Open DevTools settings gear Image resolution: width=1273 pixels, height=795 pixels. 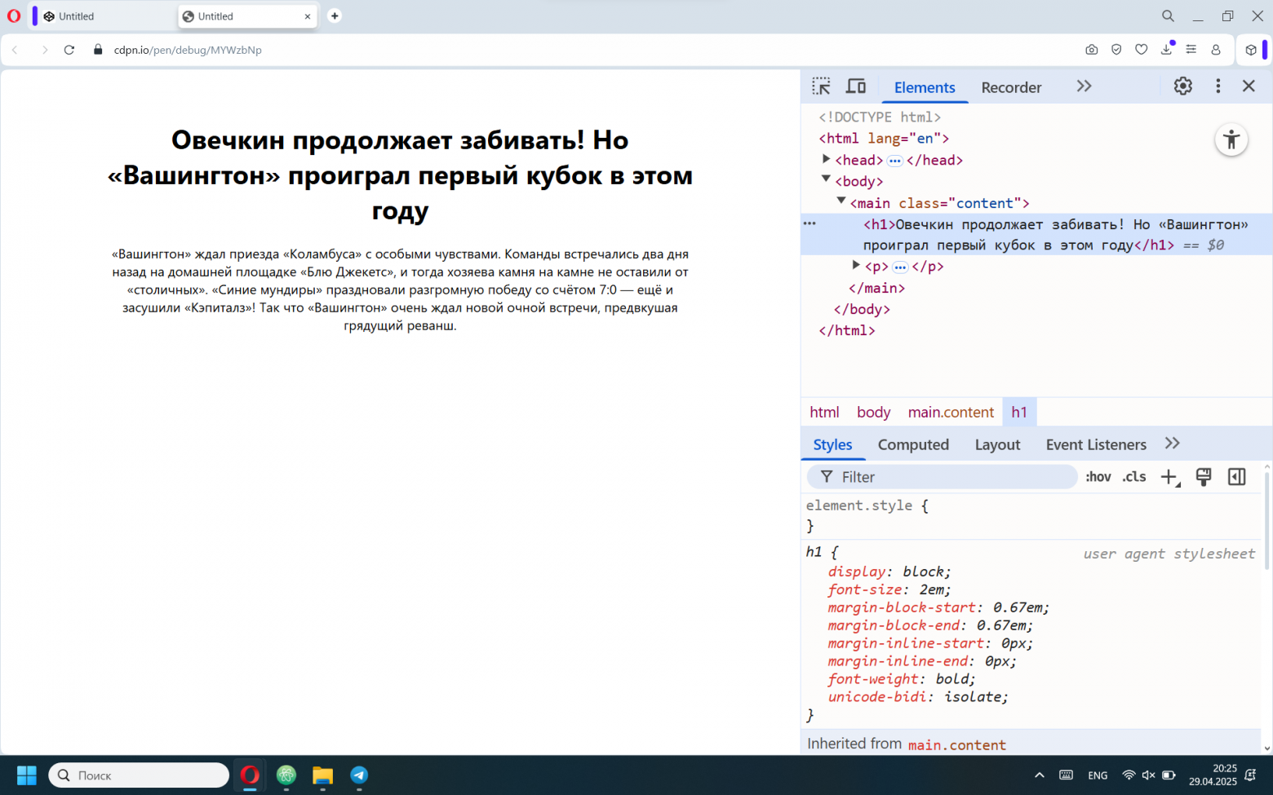coord(1182,86)
